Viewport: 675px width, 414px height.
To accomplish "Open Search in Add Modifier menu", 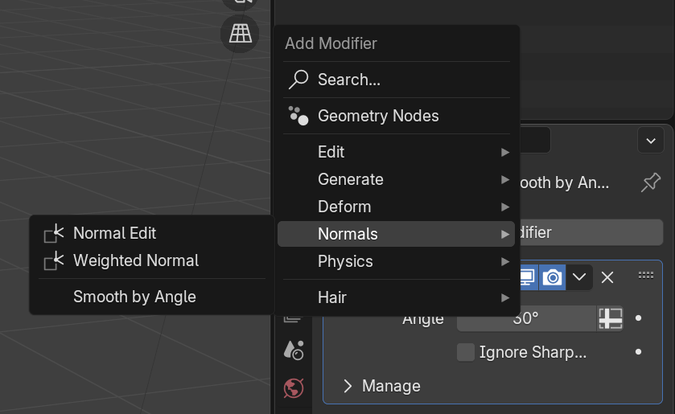I will pos(396,80).
